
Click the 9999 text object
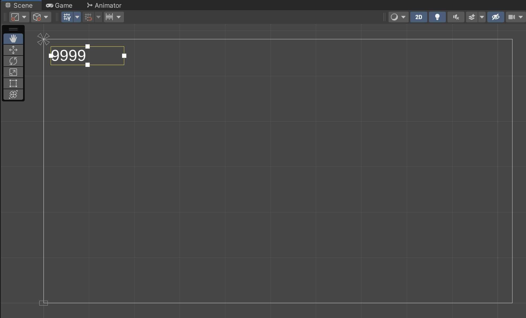pos(69,56)
